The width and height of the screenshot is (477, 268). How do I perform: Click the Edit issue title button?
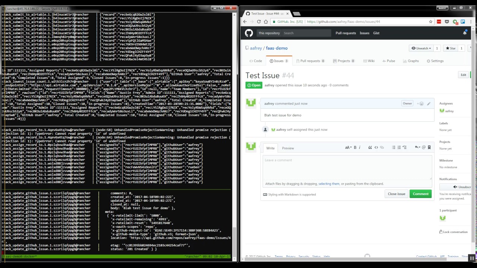click(x=463, y=75)
